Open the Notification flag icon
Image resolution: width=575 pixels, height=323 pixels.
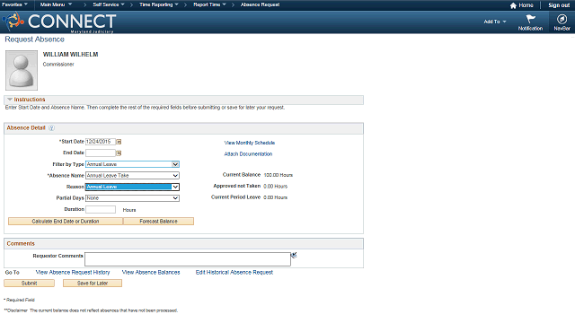point(530,19)
